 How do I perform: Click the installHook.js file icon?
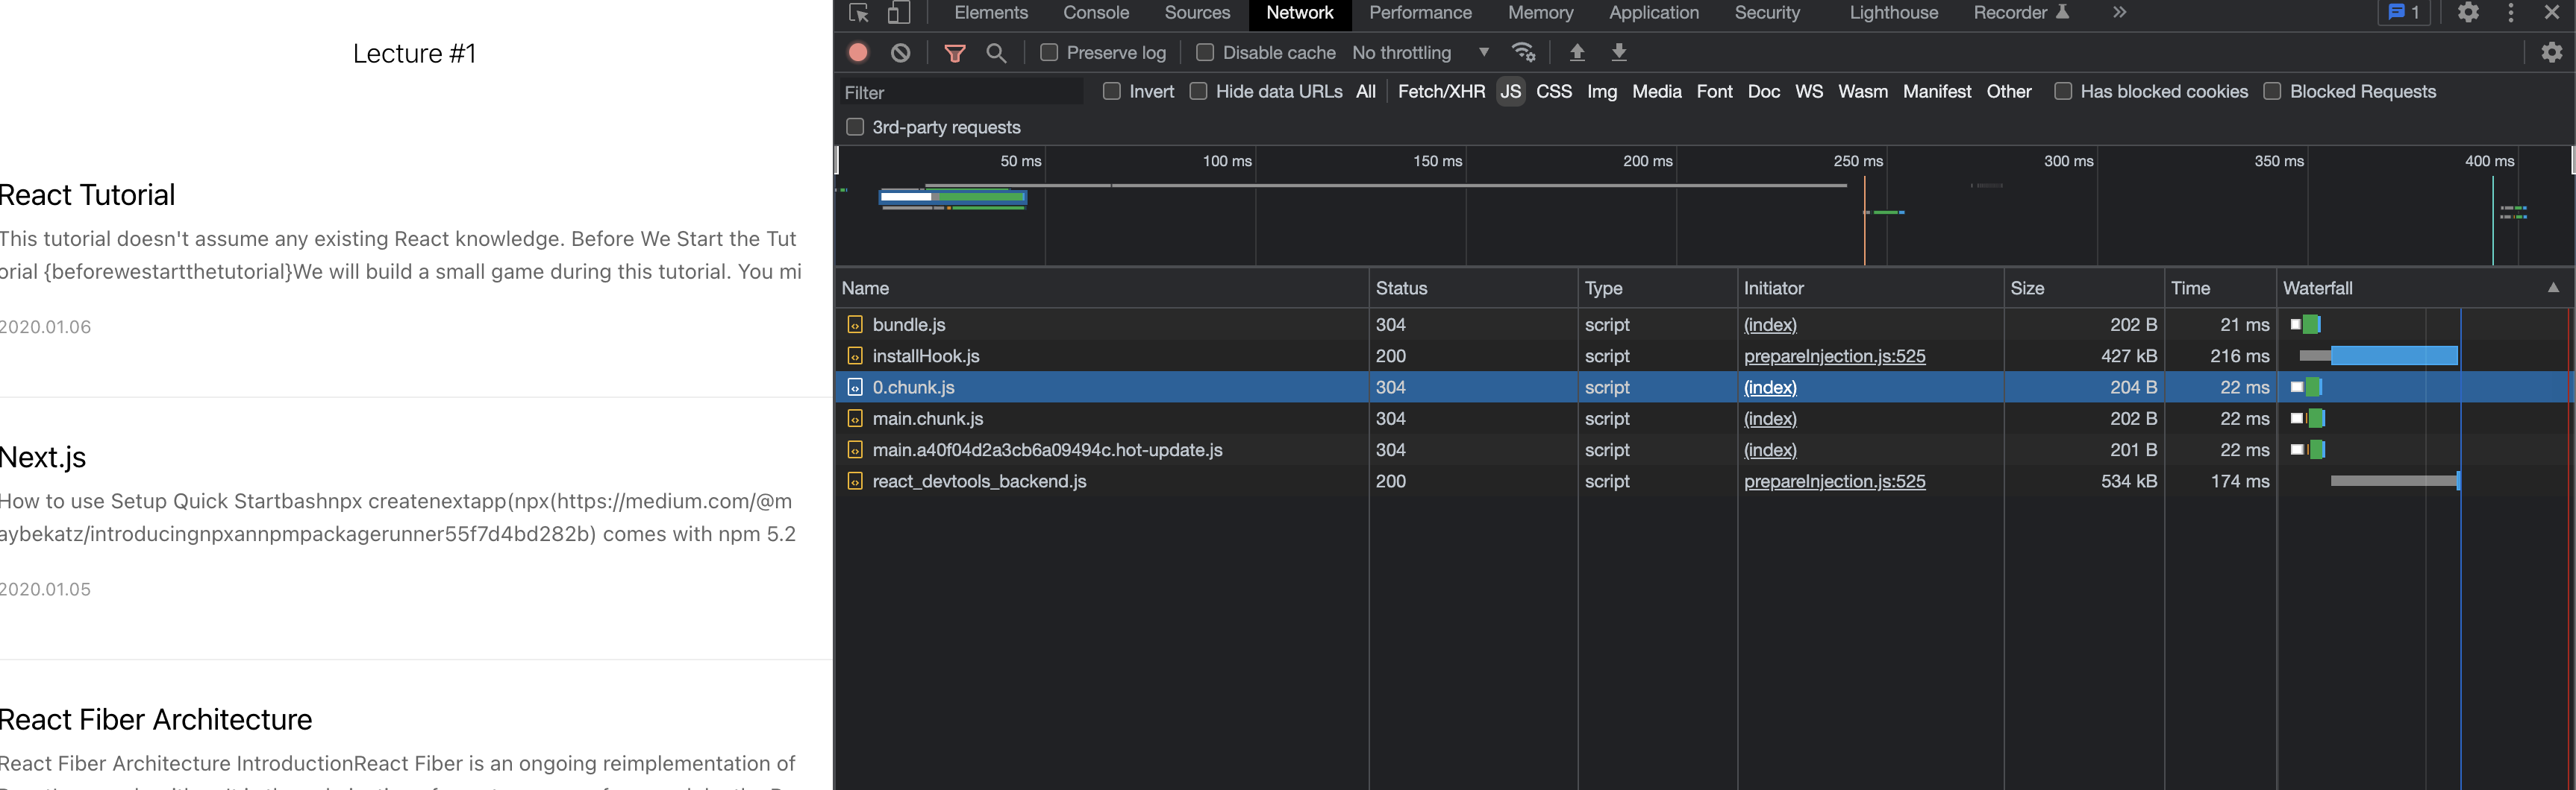855,355
